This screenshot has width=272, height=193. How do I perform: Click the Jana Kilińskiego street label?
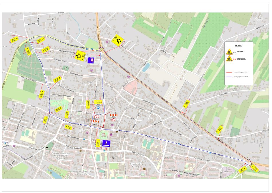(x=73, y=137)
